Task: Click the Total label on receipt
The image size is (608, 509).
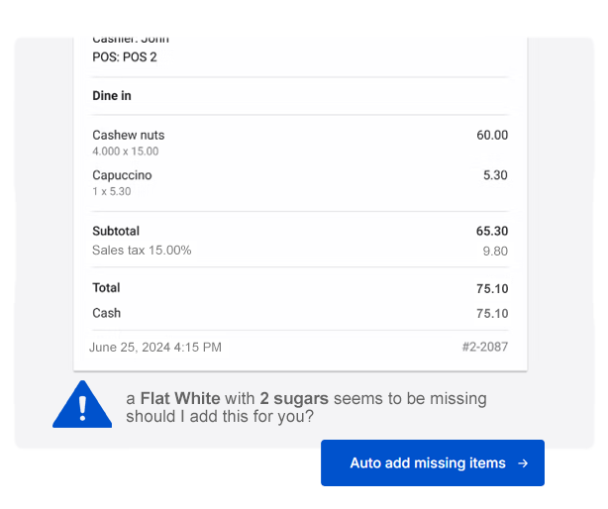Action: point(106,288)
